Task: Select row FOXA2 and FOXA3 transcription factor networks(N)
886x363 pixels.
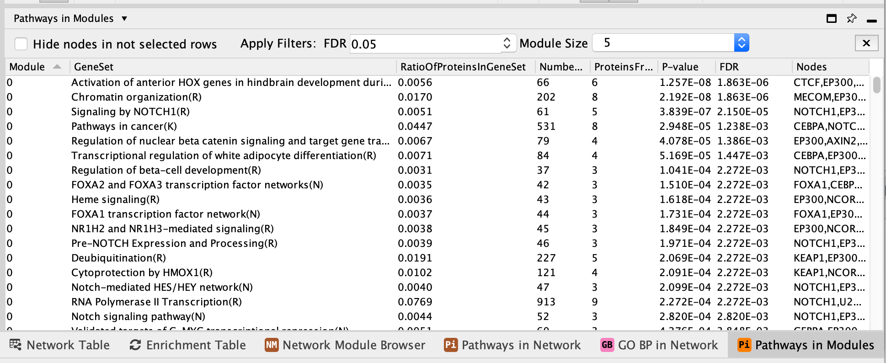Action: click(x=437, y=185)
